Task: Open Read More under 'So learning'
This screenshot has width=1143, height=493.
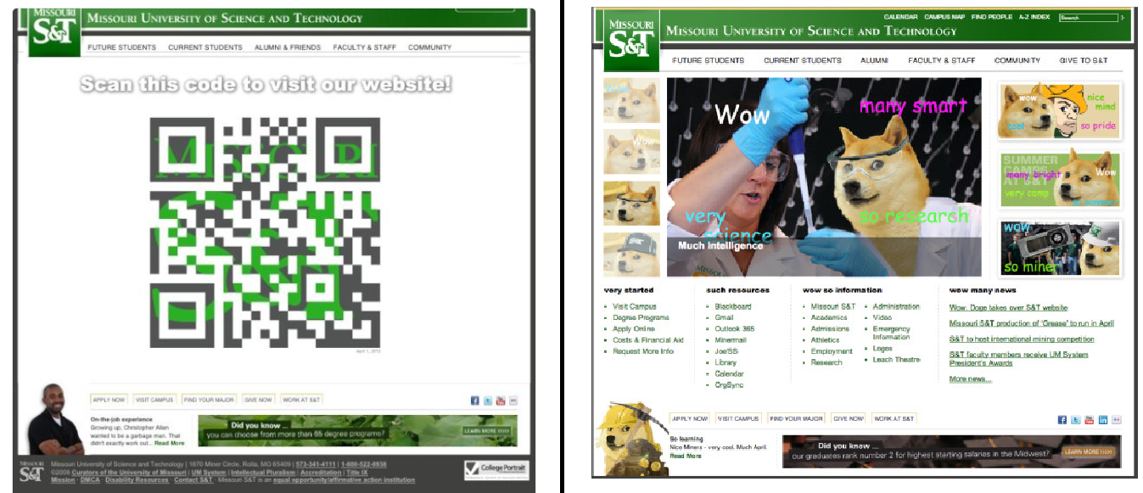Action: click(686, 456)
